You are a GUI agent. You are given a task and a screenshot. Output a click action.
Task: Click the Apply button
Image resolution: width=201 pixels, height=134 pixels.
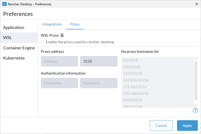pos(187,126)
